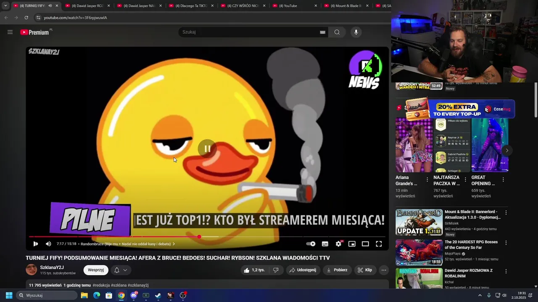Click the address bar URL
The height and width of the screenshot is (302, 538).
(76, 18)
